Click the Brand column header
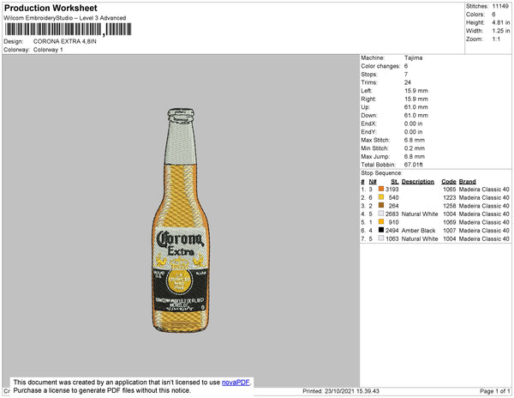Screen dimensions: 514x398 (467, 182)
